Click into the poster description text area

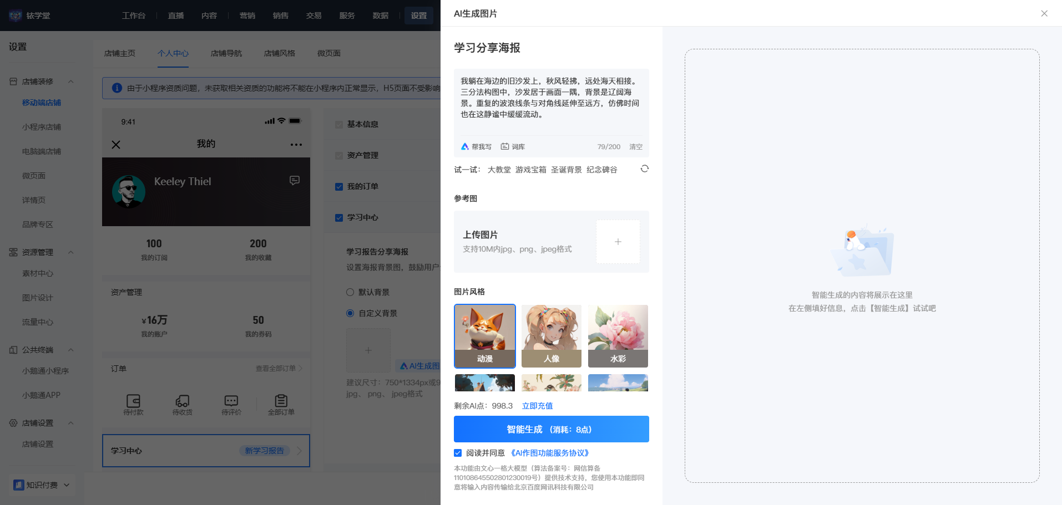pos(552,100)
